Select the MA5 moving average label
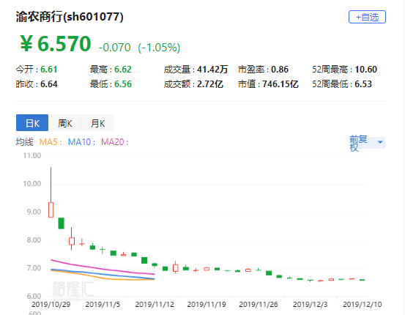 (51, 142)
